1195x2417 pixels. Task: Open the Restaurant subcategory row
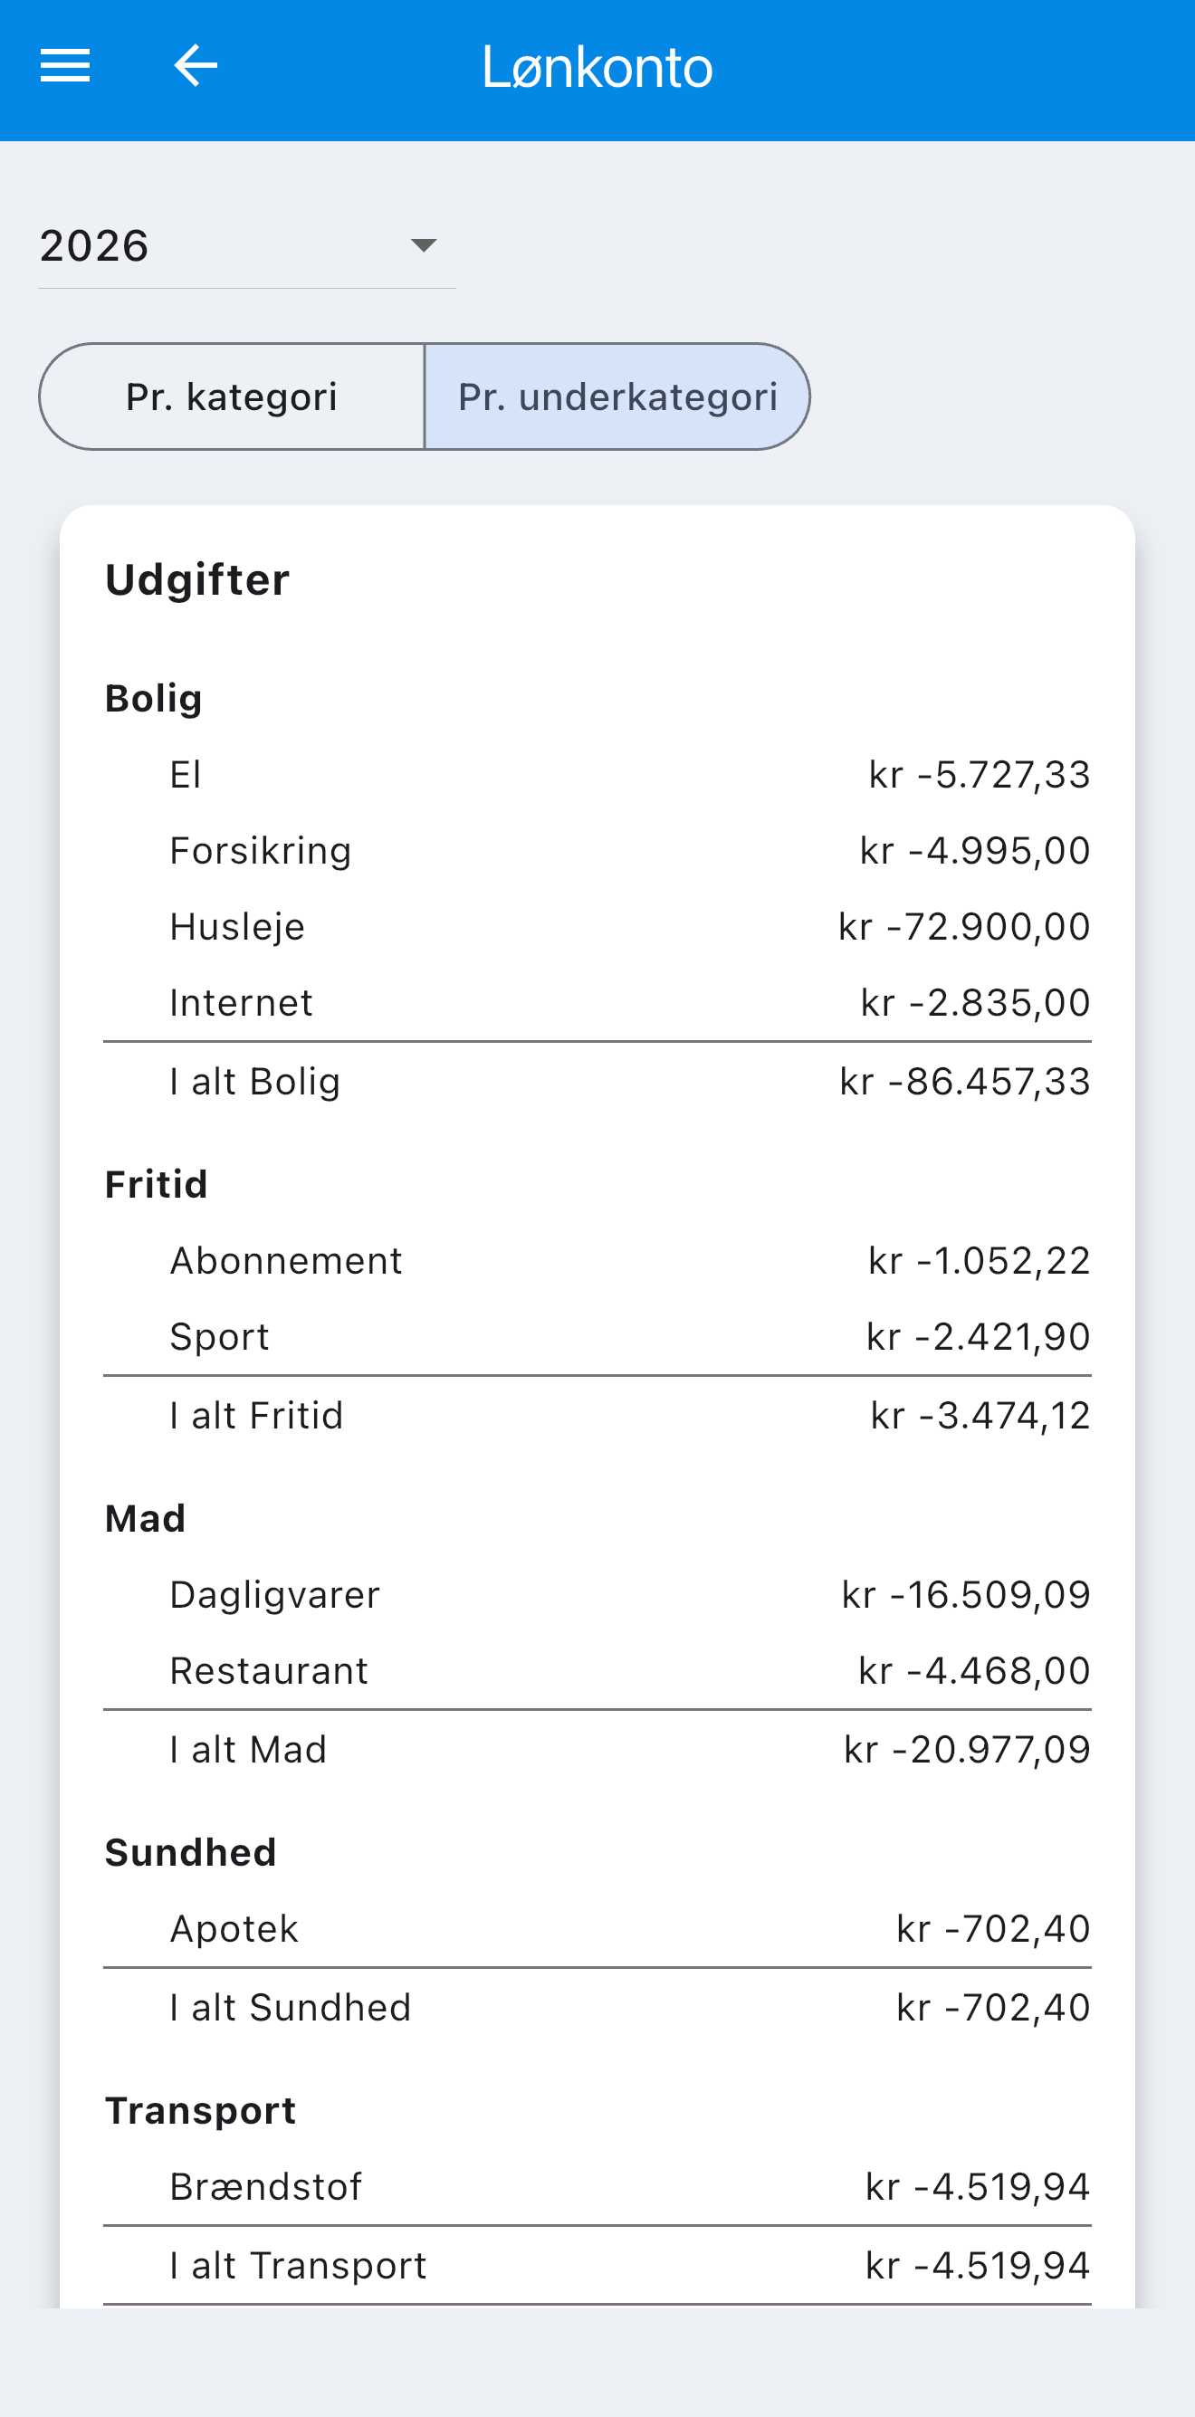[x=597, y=1671]
